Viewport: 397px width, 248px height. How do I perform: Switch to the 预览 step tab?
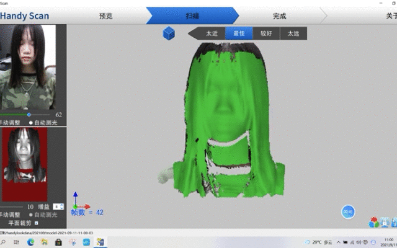click(x=106, y=16)
